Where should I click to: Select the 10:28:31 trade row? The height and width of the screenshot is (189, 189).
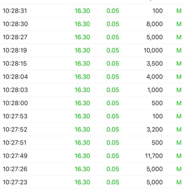94,11
